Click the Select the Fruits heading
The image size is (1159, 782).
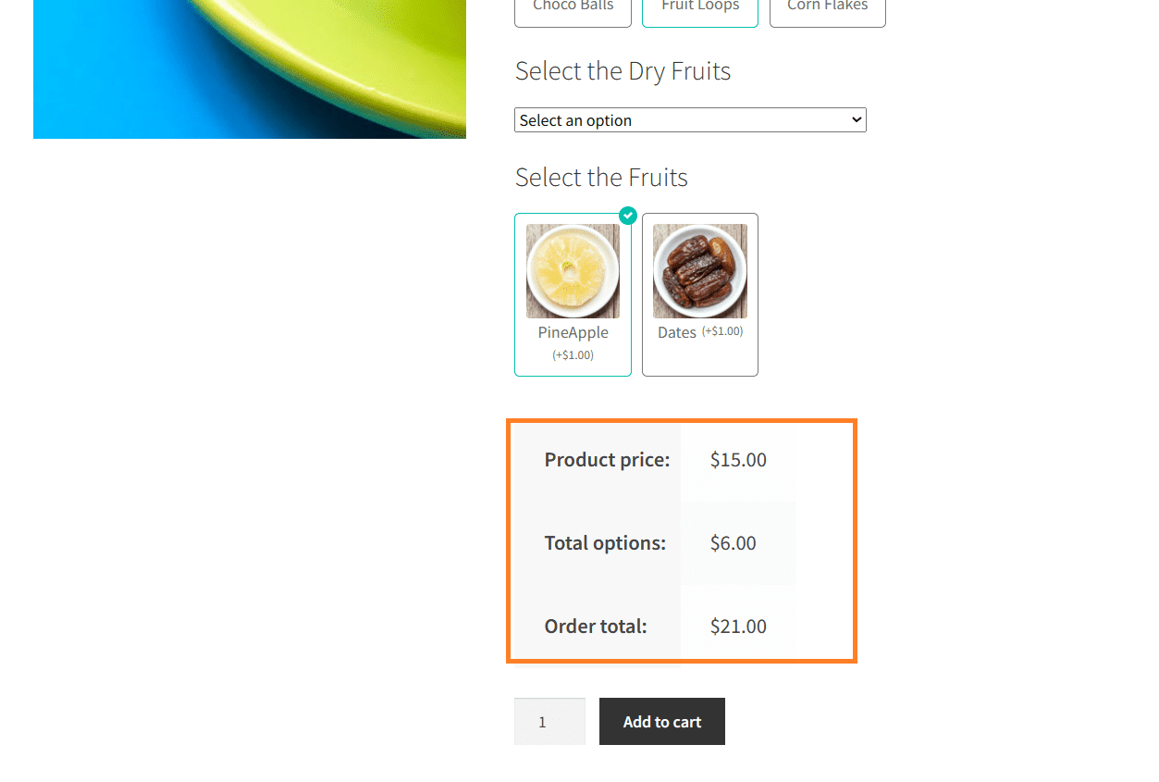[x=601, y=178]
